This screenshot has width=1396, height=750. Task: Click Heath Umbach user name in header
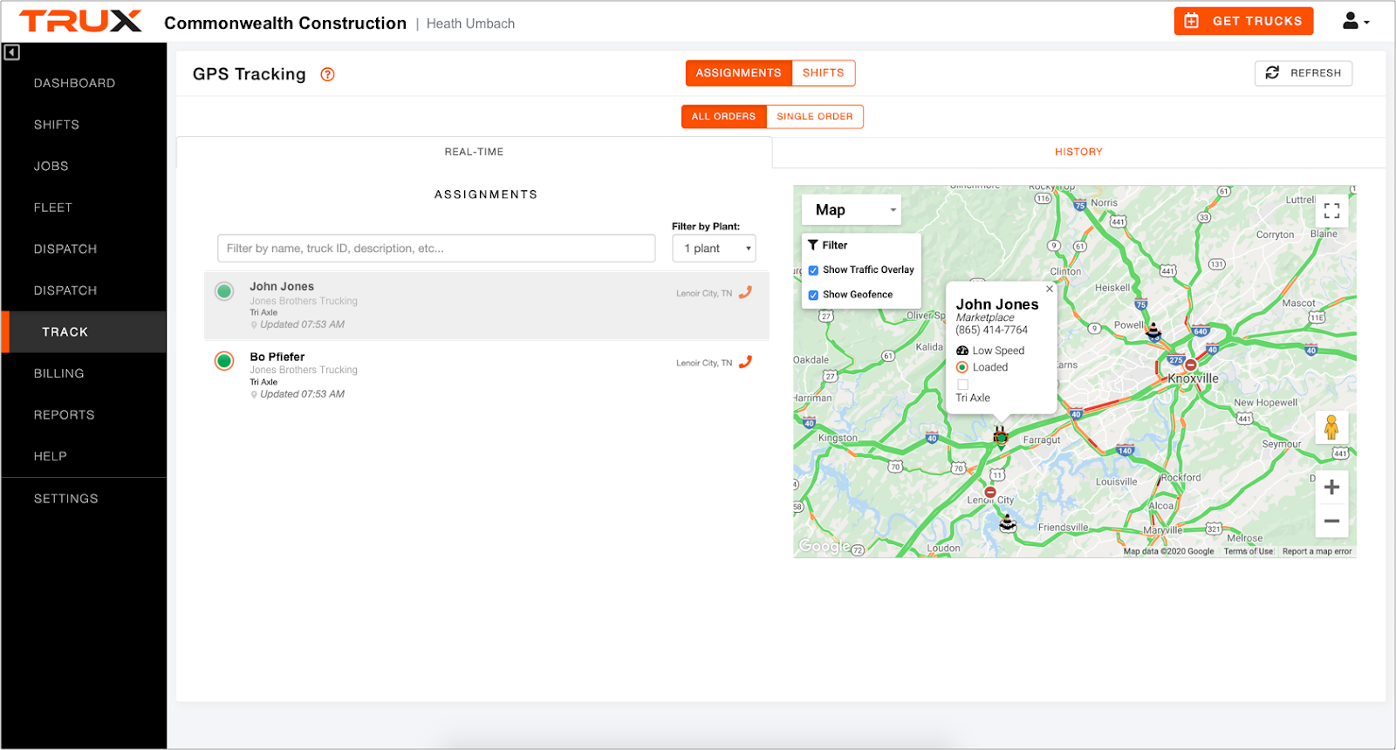coord(470,24)
